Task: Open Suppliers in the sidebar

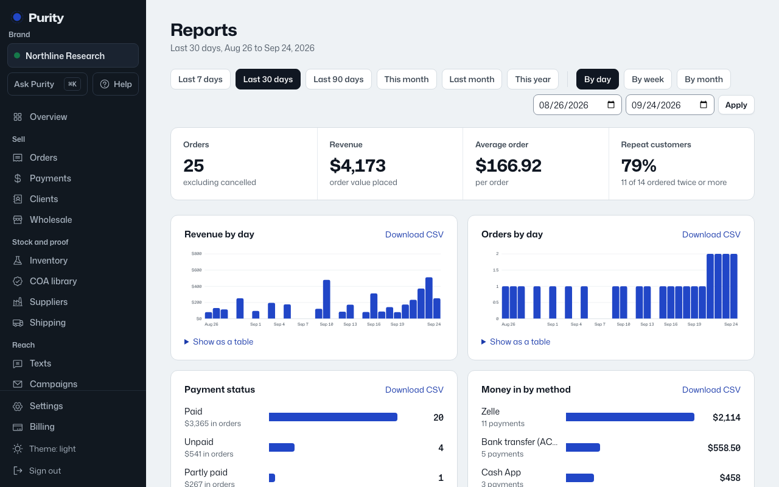Action: pyautogui.click(x=73, y=302)
